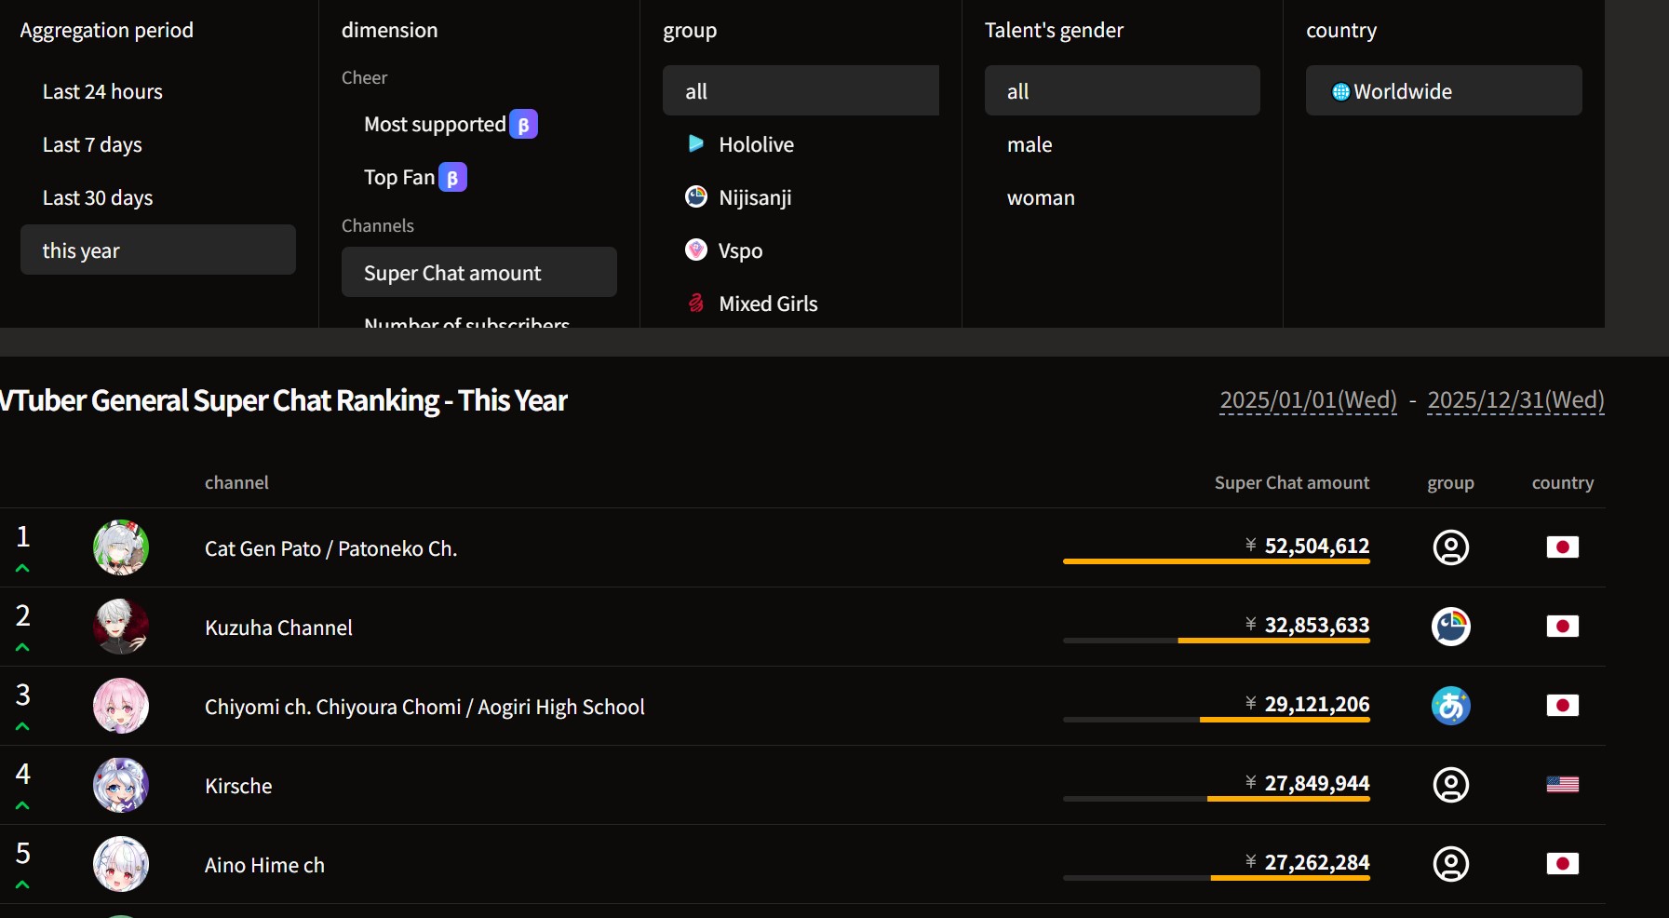Viewport: 1669px width, 918px height.
Task: Click Kirsche's United States flag icon
Action: pos(1562,785)
